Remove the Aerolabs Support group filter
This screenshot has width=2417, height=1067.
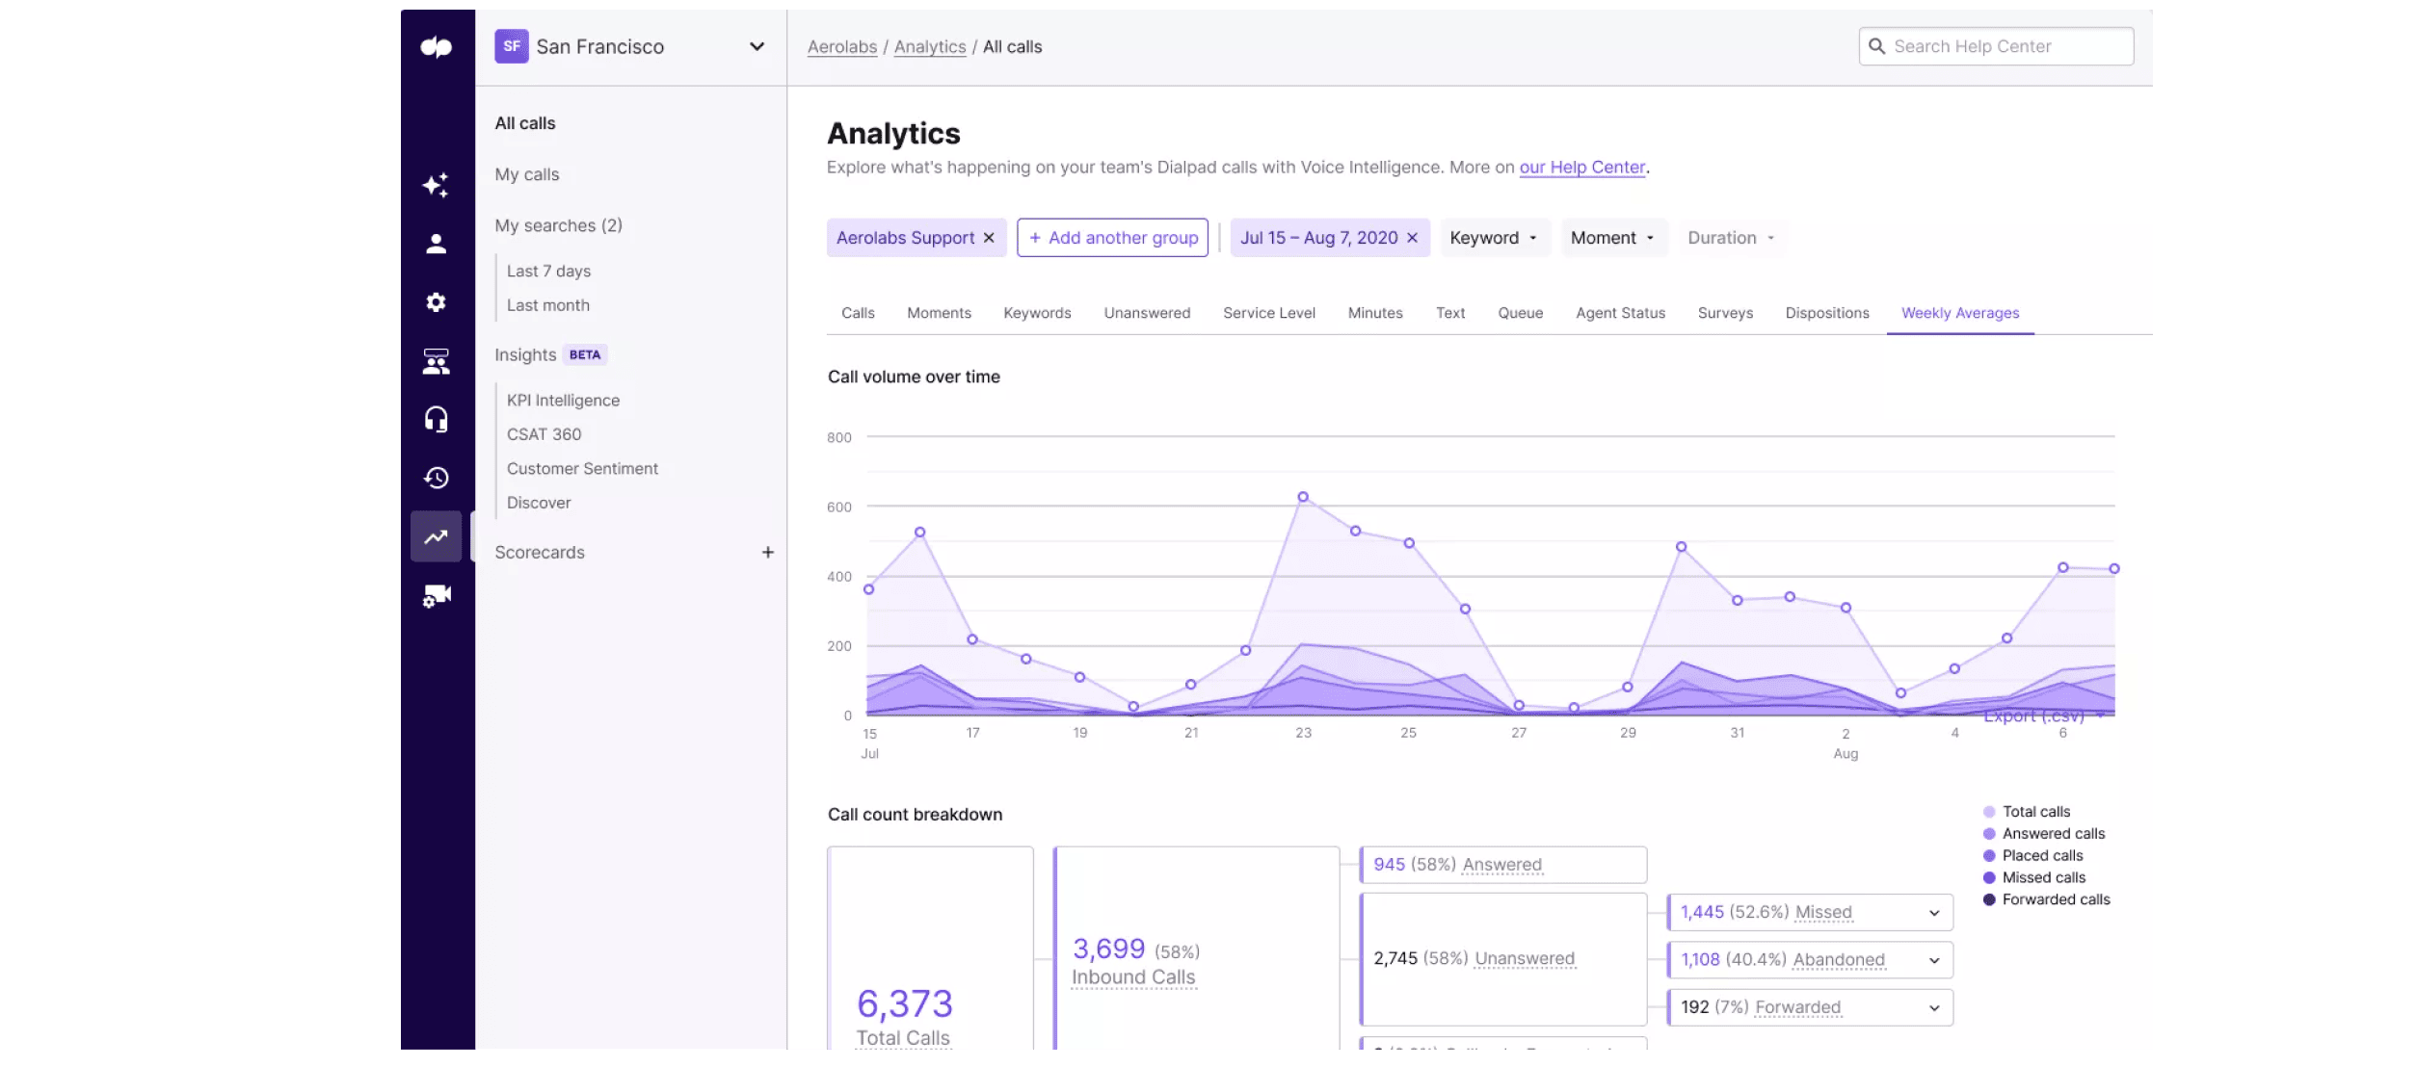pos(989,238)
